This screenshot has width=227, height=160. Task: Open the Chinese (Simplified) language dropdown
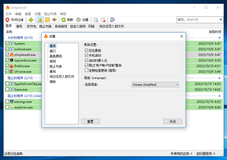156,85
